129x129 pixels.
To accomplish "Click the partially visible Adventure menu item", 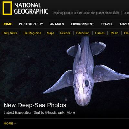I will [124, 24].
